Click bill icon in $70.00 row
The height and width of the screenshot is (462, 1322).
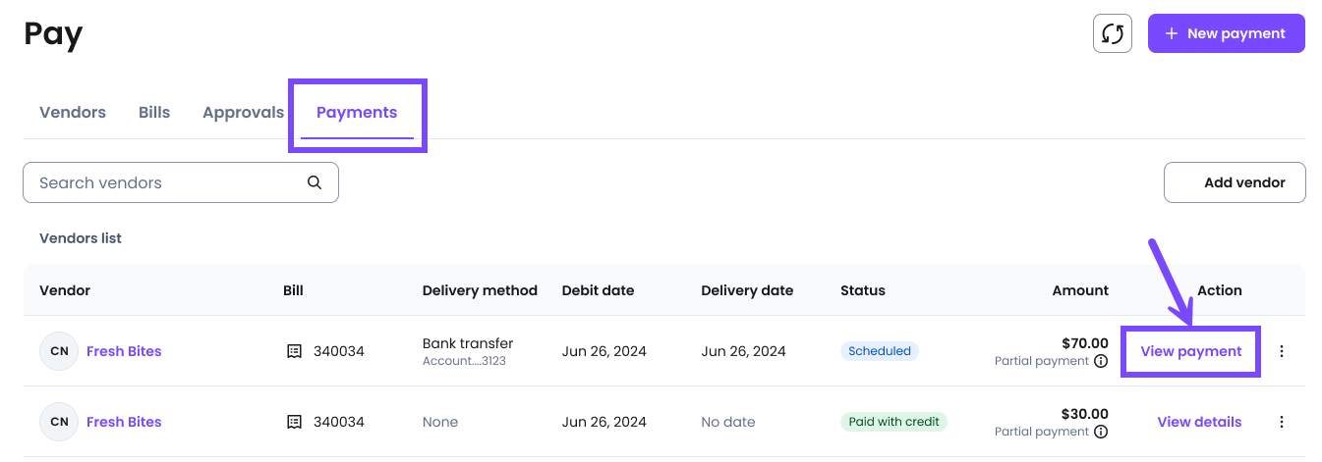[x=294, y=351]
